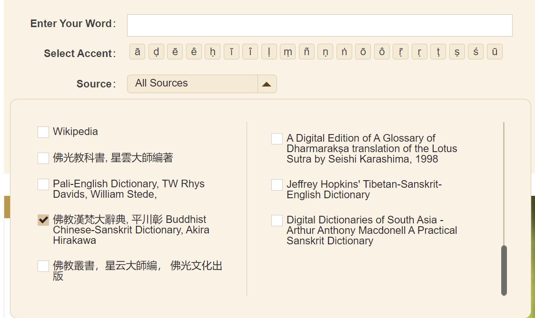
Task: Click the Lotus Sutra Glossary label text
Action: [x=371, y=149]
